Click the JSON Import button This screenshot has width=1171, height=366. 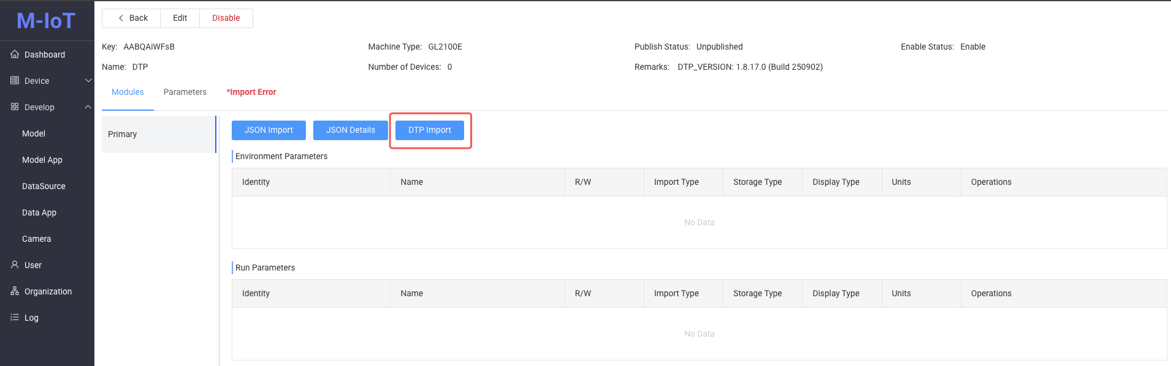269,130
